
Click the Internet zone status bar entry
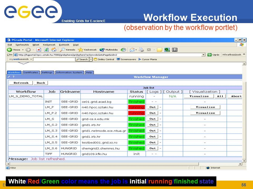coord(213,168)
